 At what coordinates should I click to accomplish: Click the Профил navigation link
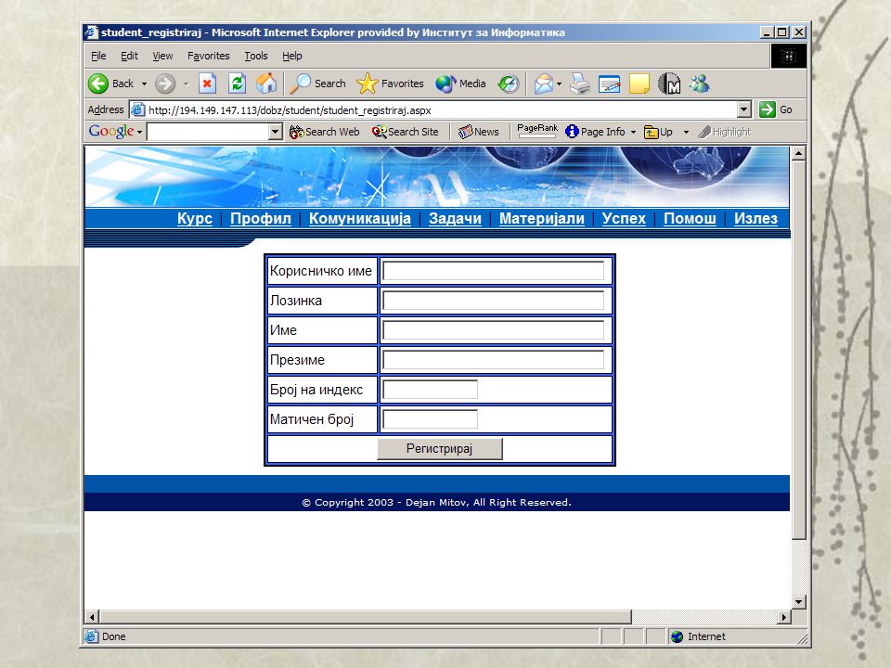pos(260,218)
